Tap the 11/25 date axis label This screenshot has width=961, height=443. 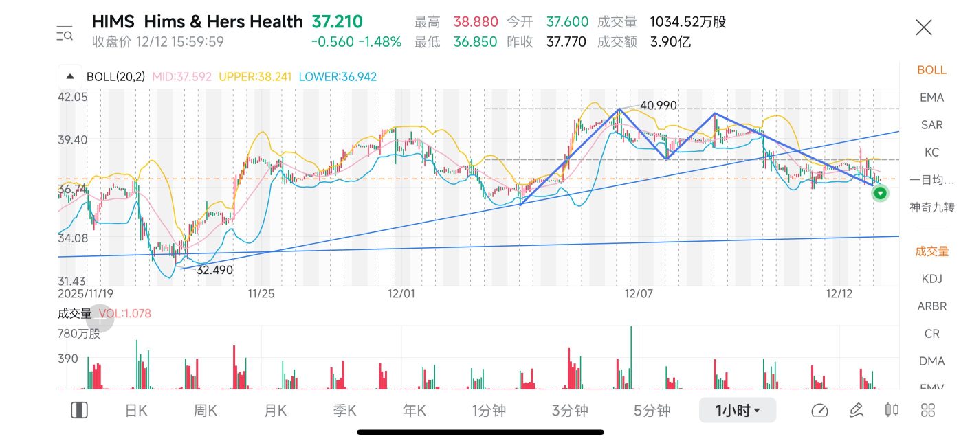pos(261,294)
